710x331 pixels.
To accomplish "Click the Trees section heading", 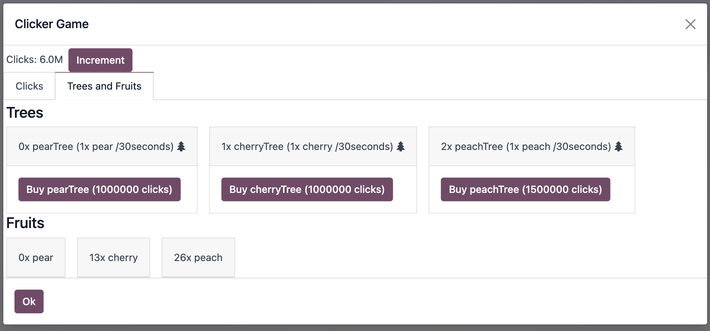I will (24, 113).
